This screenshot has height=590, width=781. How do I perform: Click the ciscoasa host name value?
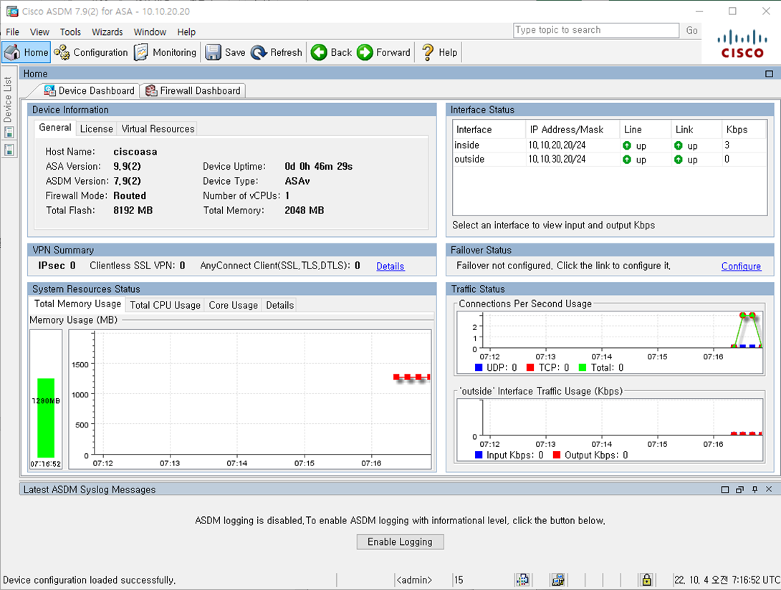click(x=135, y=152)
